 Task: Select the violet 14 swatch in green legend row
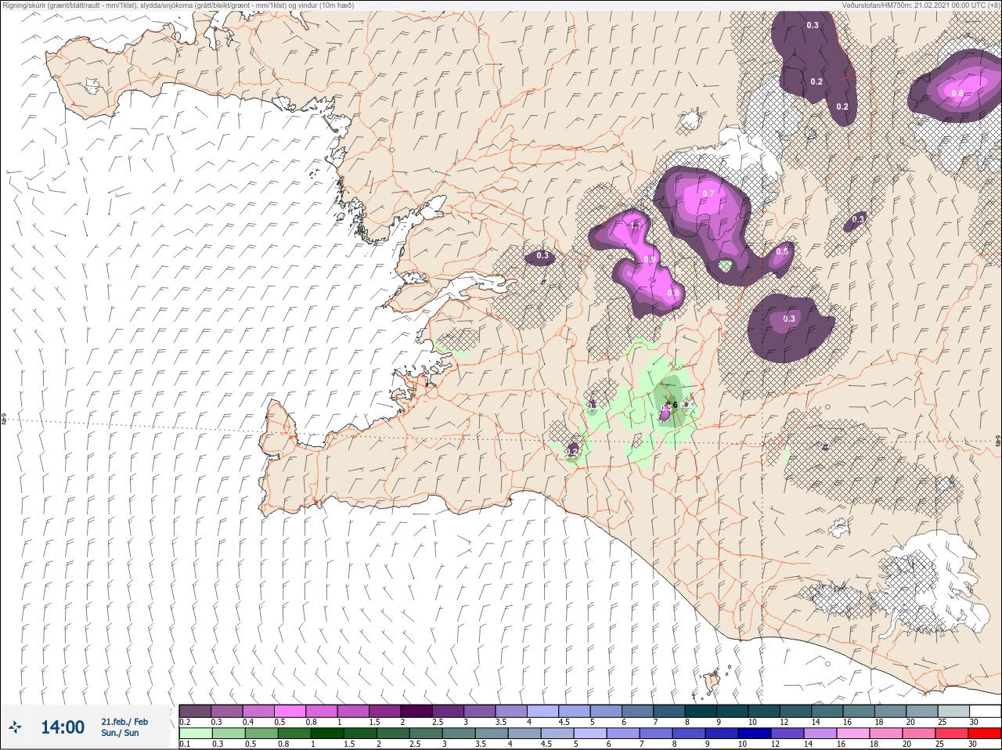point(820,734)
